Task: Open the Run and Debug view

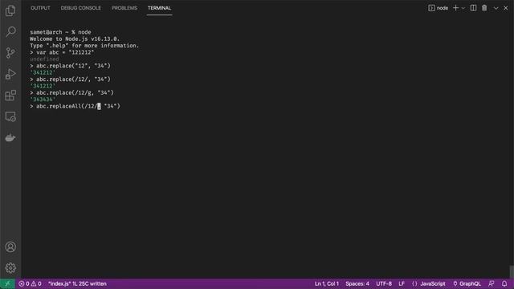Action: pos(10,74)
